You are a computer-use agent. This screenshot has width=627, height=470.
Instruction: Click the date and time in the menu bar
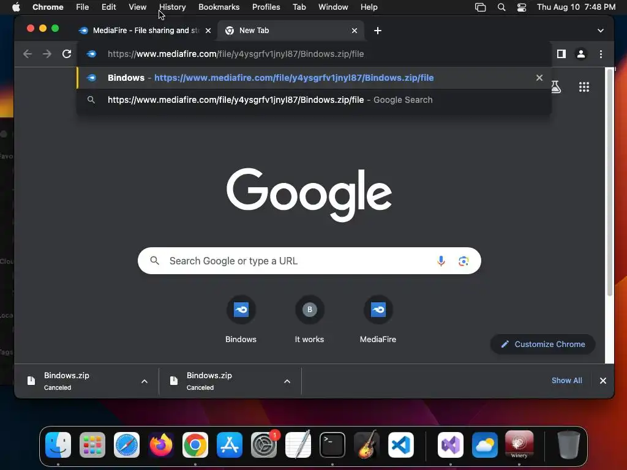coord(576,7)
